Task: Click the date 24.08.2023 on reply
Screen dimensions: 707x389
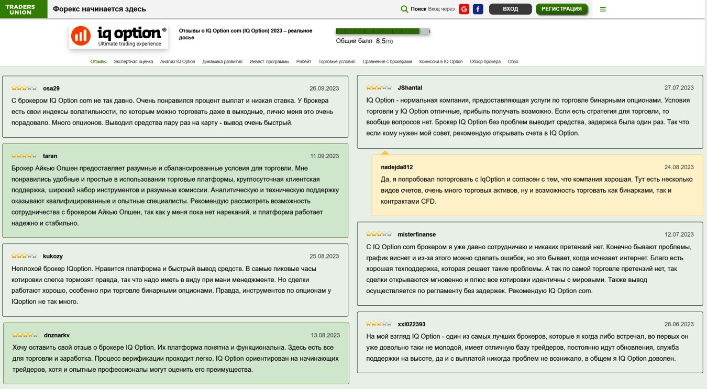Action: pyautogui.click(x=679, y=167)
